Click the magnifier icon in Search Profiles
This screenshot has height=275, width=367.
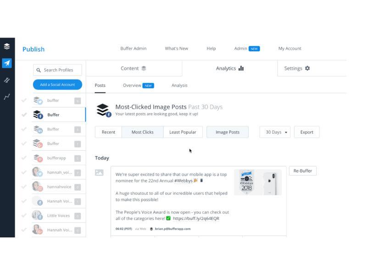[39, 70]
